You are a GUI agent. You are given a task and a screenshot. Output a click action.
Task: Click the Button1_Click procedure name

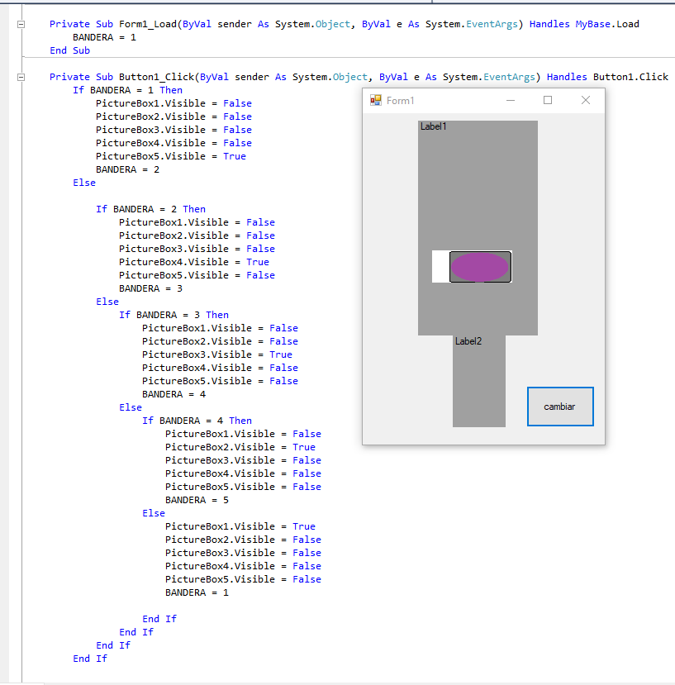tap(156, 77)
